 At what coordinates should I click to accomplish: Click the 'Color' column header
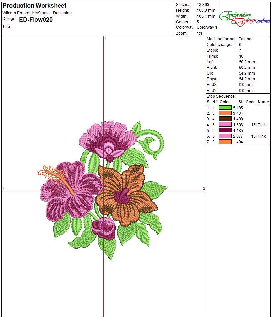[x=225, y=102]
